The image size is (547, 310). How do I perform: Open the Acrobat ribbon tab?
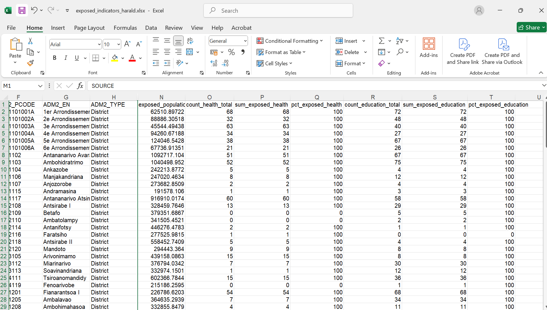pos(241,28)
